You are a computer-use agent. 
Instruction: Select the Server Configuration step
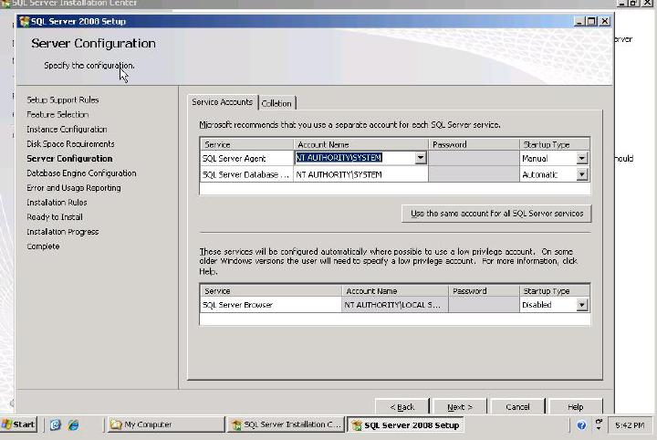[69, 159]
